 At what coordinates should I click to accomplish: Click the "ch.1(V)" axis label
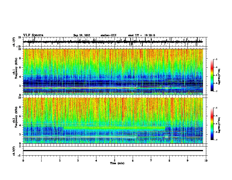click(x=14, y=42)
